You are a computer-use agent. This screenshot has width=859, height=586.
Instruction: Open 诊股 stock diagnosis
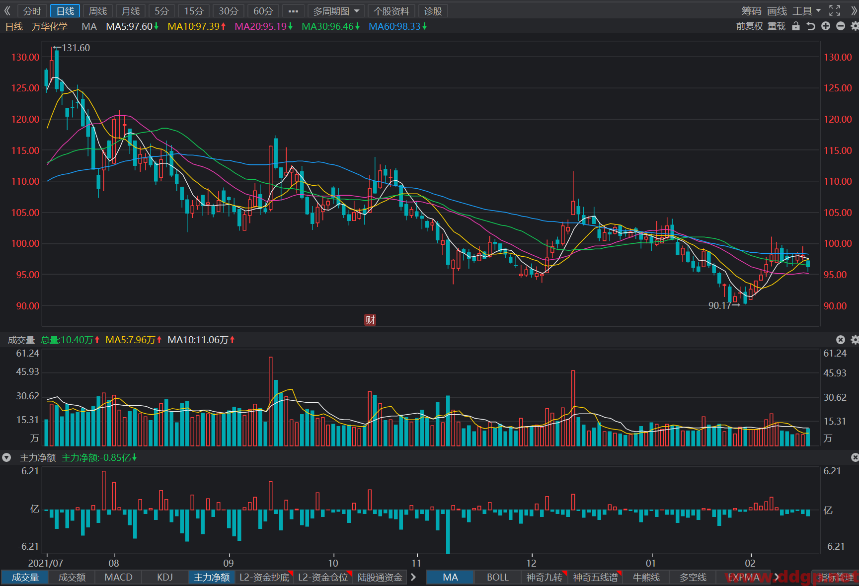(433, 11)
